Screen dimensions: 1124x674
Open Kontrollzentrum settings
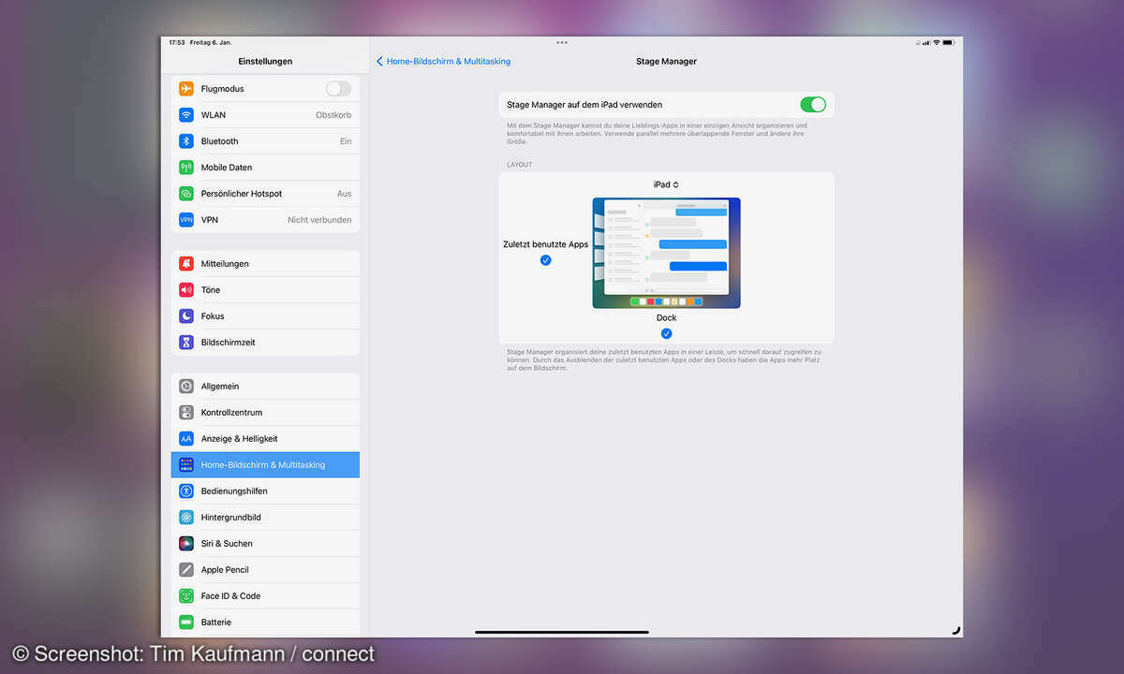click(x=265, y=413)
